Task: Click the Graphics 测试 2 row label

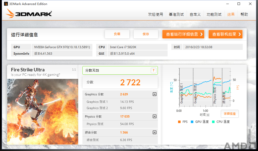Action: coord(97,108)
